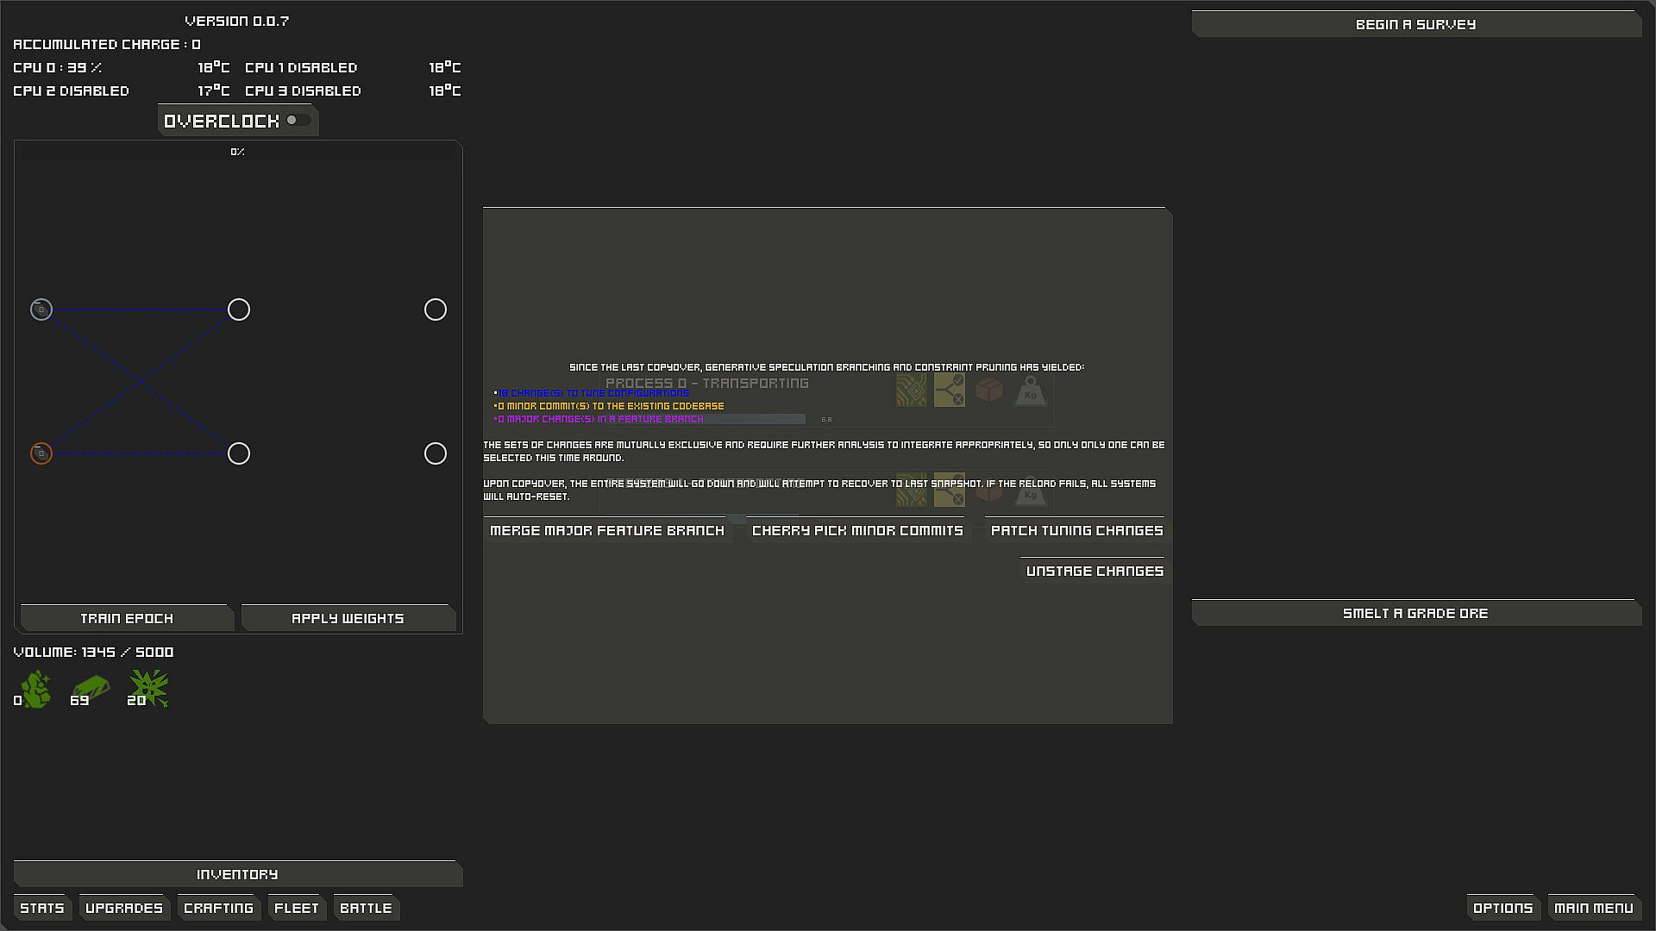
Task: Click the Kg weight icon in Process 0
Action: [1030, 392]
